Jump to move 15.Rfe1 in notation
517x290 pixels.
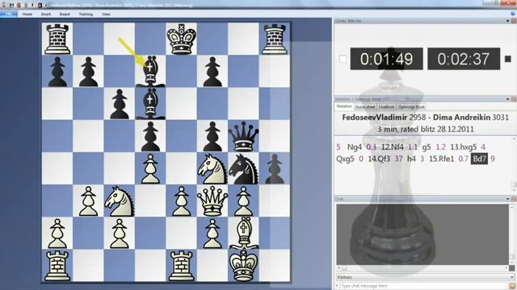coord(442,159)
